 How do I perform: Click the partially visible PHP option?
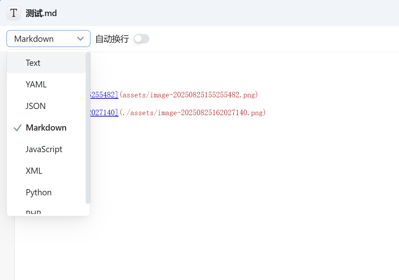coord(34,212)
